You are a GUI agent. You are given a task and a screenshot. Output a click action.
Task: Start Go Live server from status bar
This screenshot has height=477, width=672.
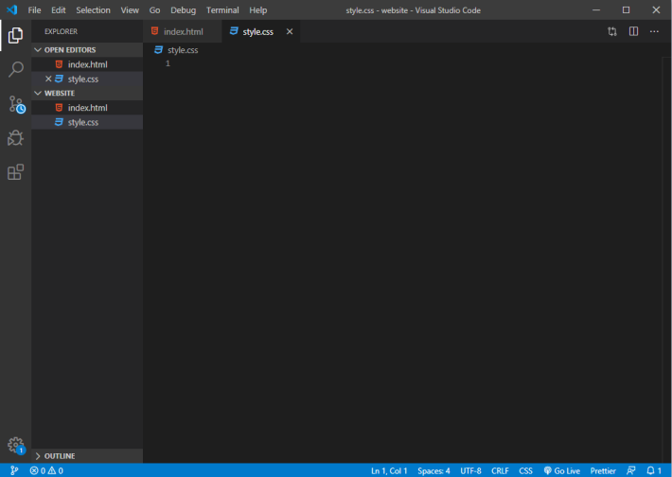click(561, 470)
